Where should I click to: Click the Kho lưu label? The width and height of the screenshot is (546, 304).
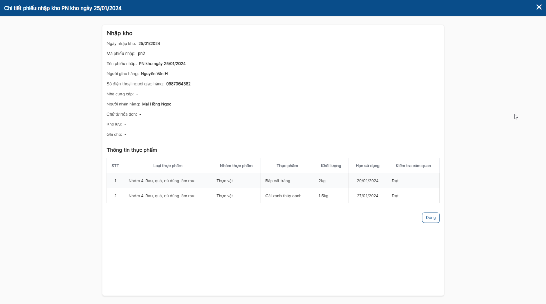(114, 124)
